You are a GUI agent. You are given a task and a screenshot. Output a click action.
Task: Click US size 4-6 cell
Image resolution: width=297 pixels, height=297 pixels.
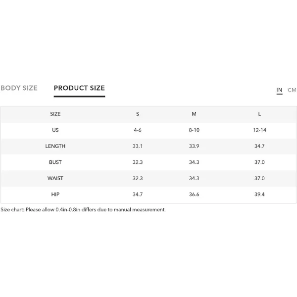pyautogui.click(x=138, y=130)
